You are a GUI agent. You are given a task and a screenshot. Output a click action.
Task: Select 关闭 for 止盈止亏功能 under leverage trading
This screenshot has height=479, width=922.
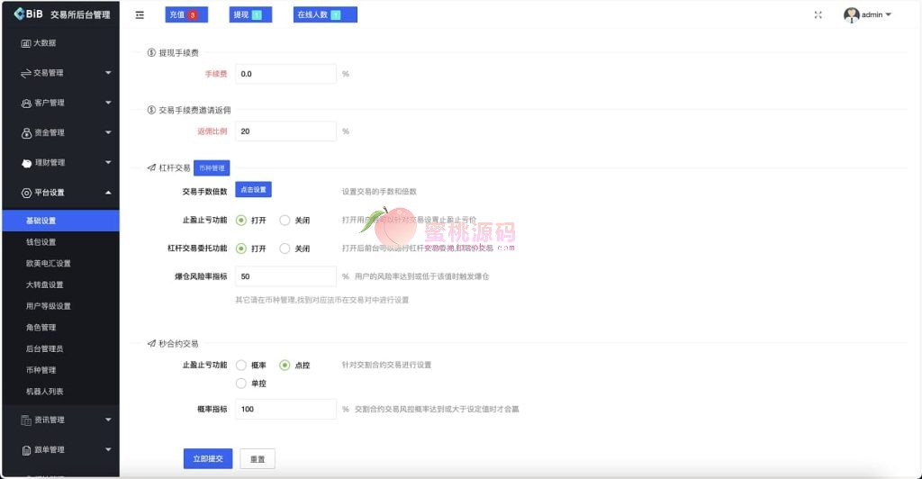(x=285, y=220)
